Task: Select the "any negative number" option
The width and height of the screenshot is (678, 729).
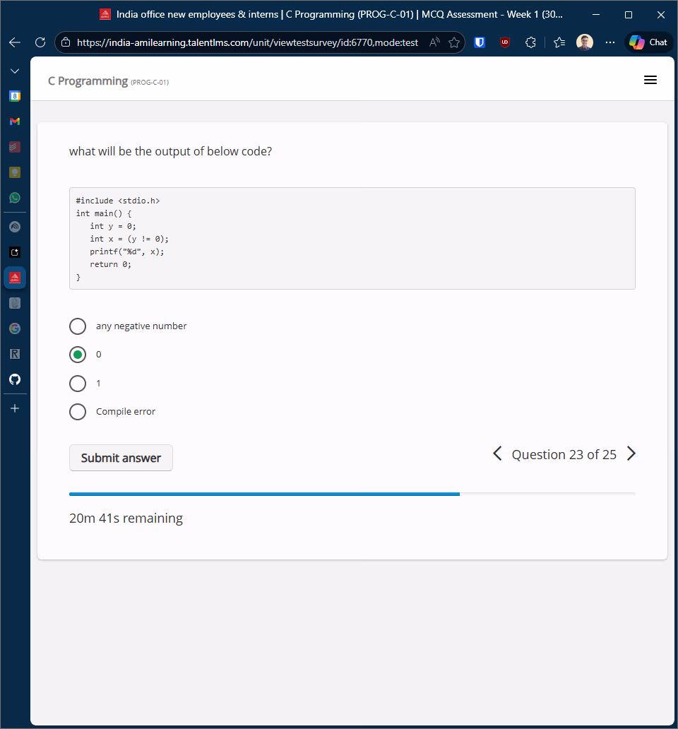Action: coord(78,326)
